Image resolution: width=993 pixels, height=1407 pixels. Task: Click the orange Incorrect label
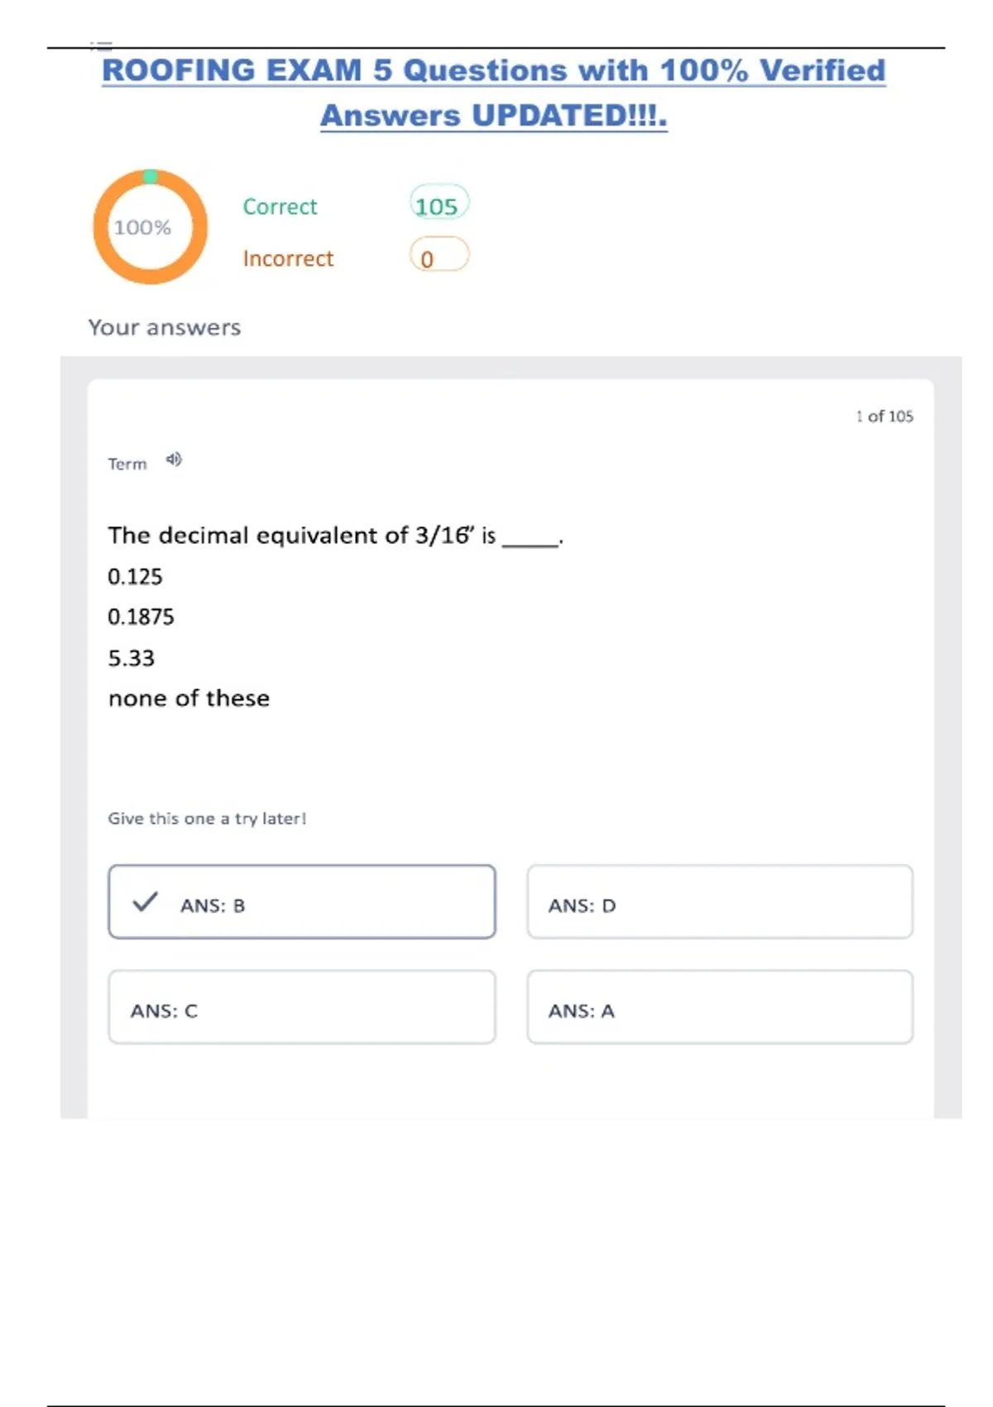point(288,259)
